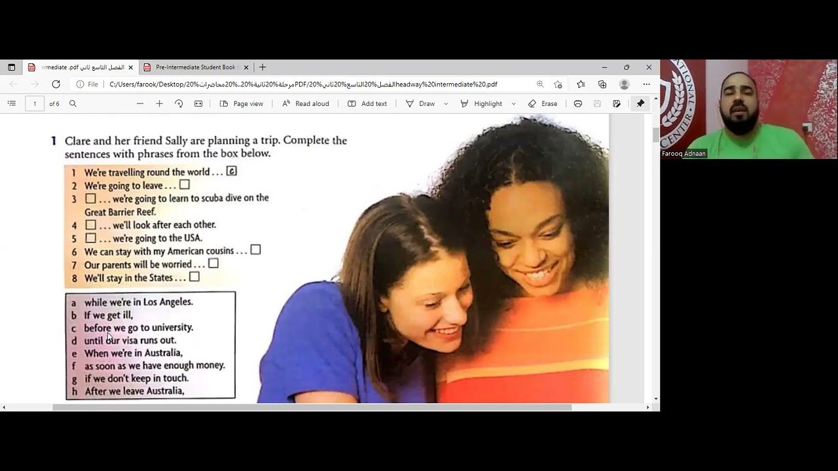
Task: Open Find in PDF search
Action: point(73,103)
